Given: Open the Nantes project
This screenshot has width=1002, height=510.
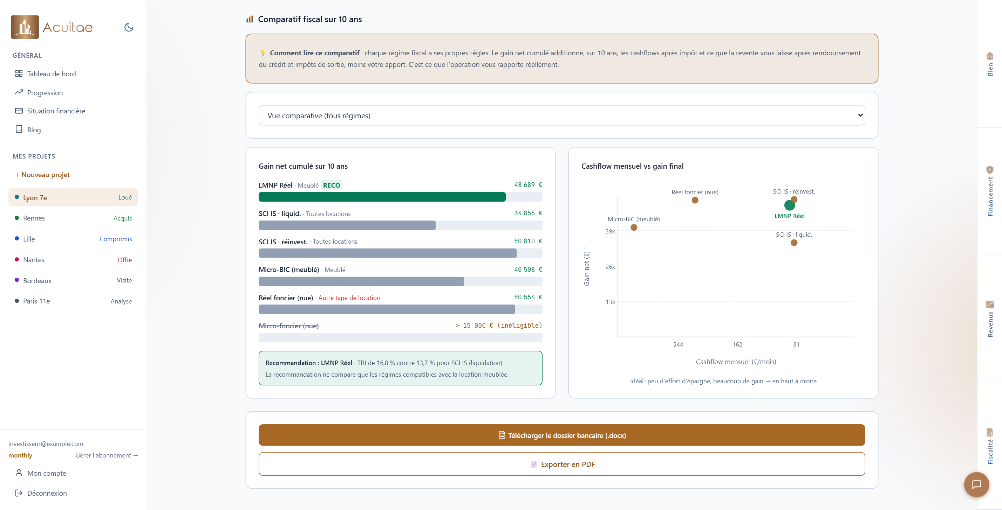Looking at the screenshot, I should [x=73, y=260].
